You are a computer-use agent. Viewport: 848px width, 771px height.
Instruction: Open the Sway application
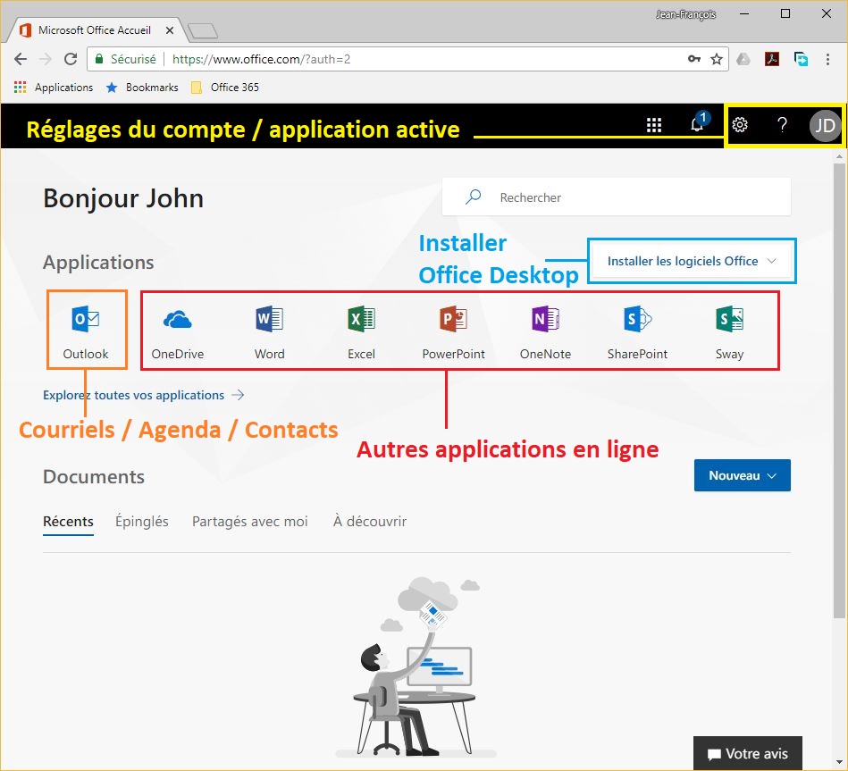tap(729, 329)
